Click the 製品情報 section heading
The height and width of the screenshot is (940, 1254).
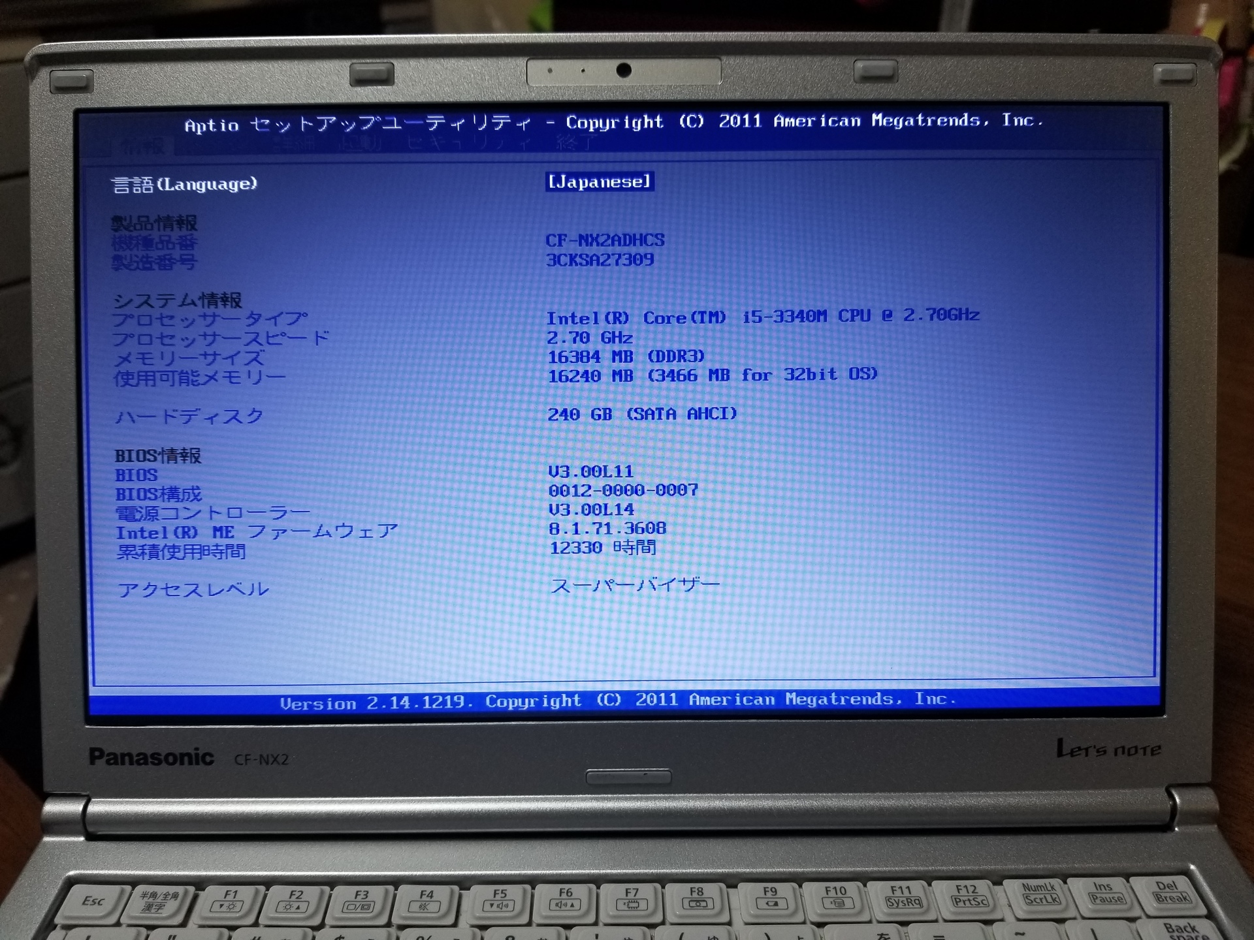154,223
